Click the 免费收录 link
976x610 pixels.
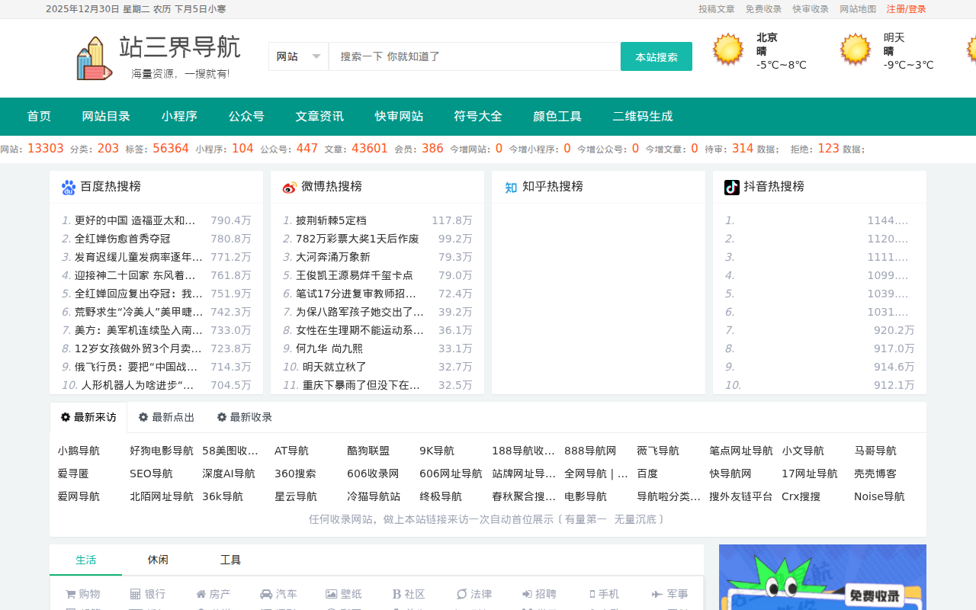[762, 8]
